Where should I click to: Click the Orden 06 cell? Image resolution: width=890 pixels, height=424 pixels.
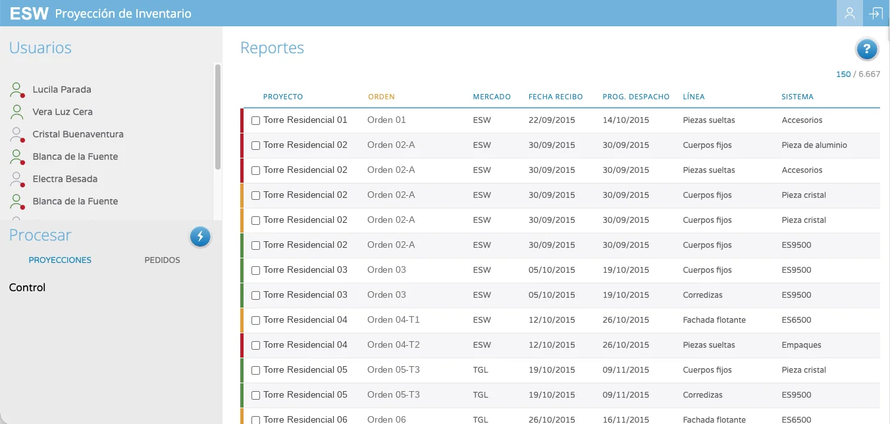click(386, 419)
